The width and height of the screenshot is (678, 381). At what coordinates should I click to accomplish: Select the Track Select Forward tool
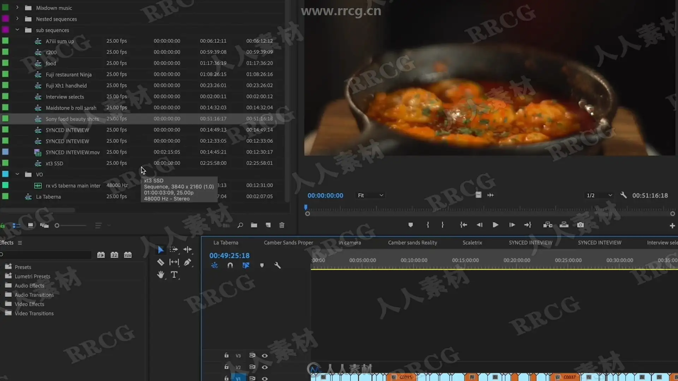click(174, 249)
